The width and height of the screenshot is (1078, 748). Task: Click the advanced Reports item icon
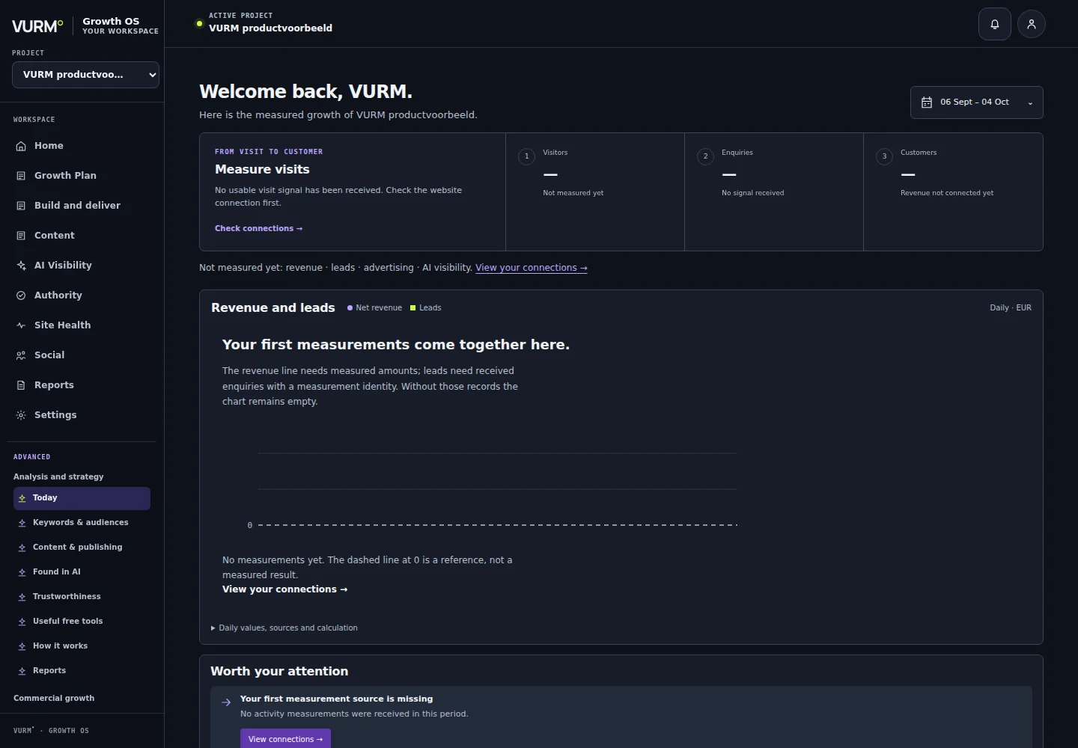(22, 671)
